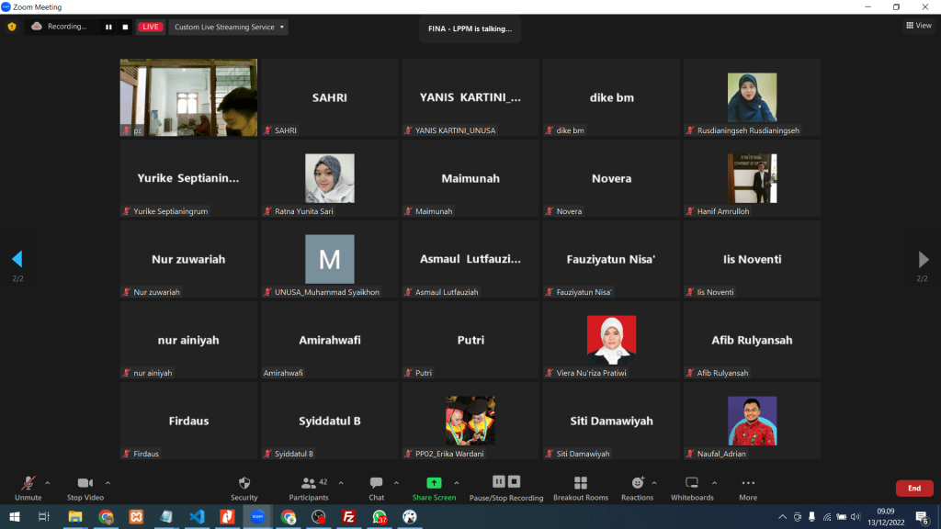Screen dimensions: 941x529
Task: Open the Chat panel
Action: point(376,488)
